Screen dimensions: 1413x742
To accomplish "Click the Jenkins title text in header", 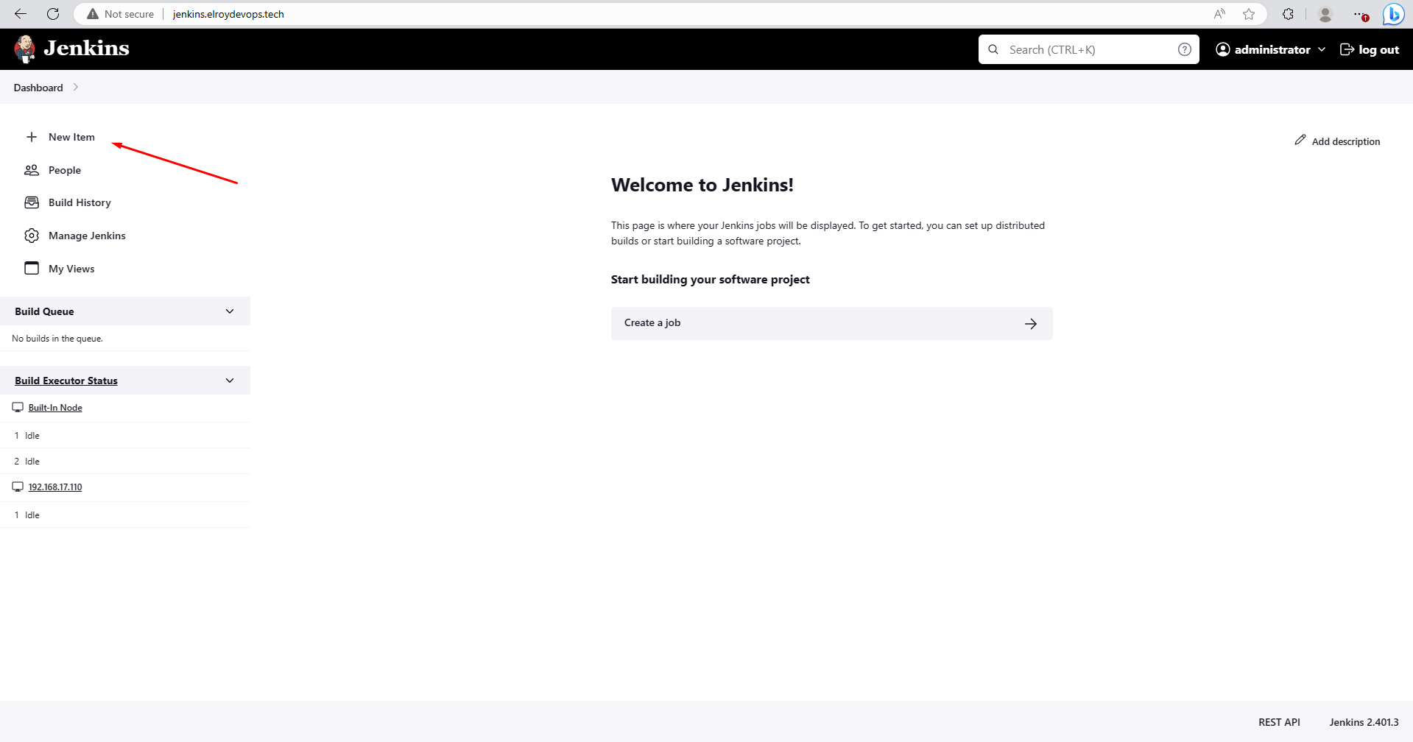I will 86,48.
